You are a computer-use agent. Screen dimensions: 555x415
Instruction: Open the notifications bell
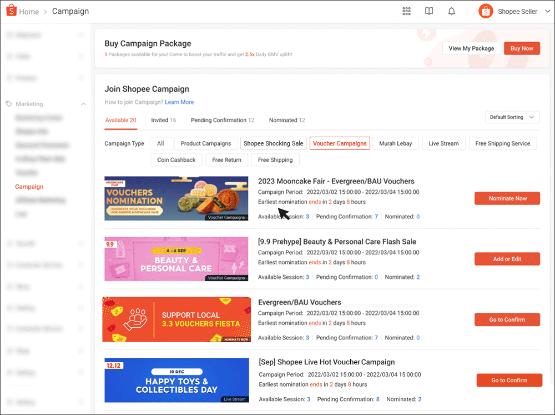(451, 11)
